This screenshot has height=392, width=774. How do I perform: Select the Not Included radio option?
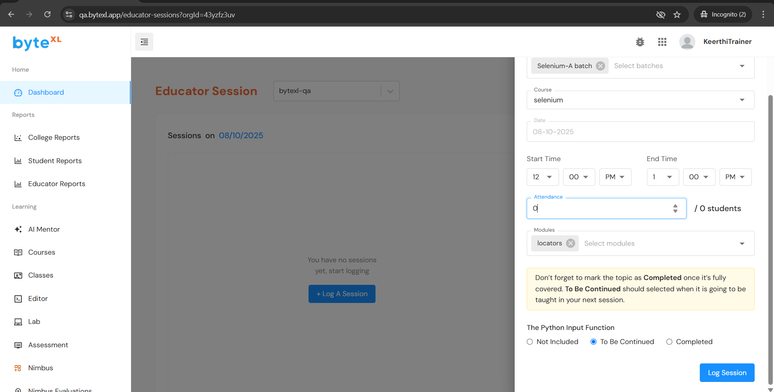point(530,342)
